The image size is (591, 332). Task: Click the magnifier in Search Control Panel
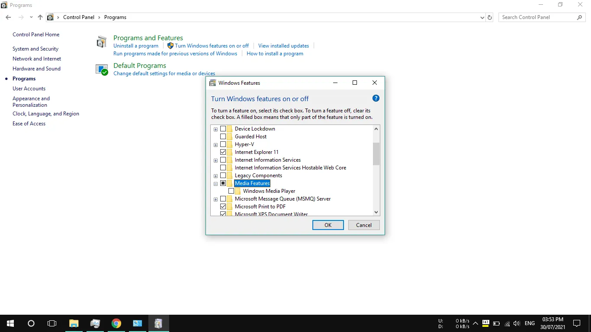pyautogui.click(x=580, y=17)
